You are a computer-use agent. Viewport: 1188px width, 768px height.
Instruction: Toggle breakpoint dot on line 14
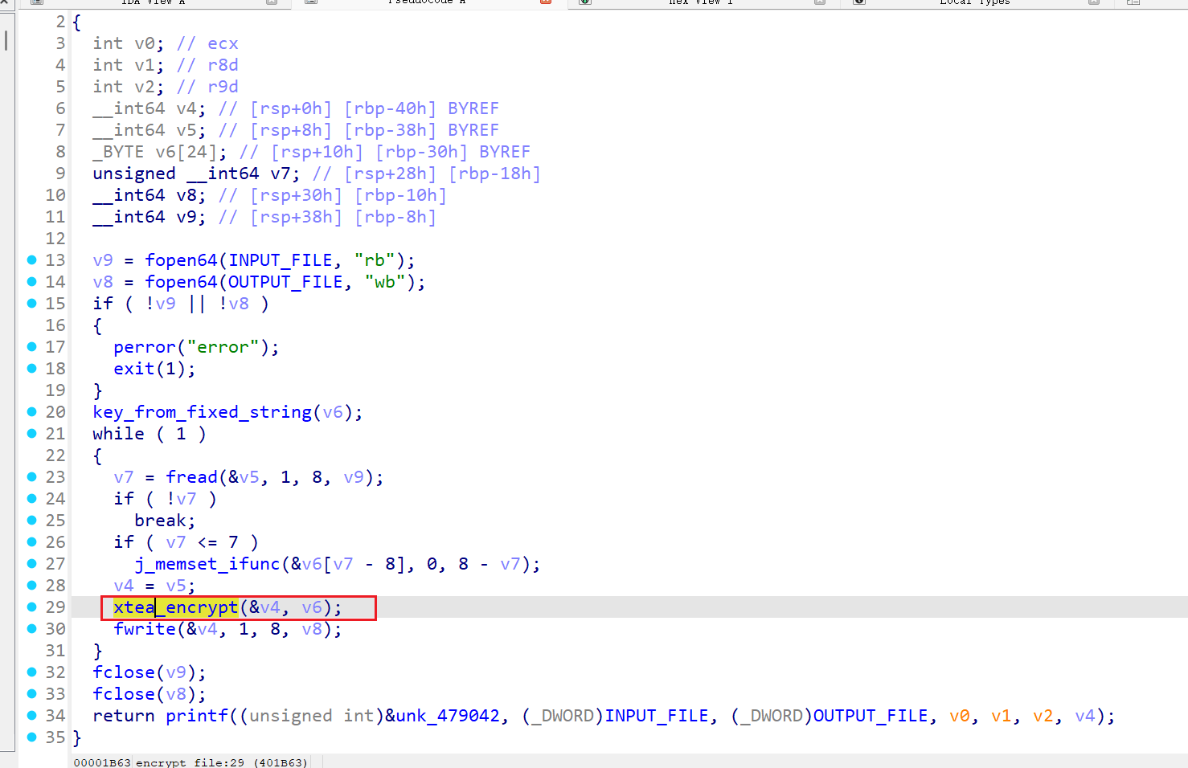tap(32, 281)
